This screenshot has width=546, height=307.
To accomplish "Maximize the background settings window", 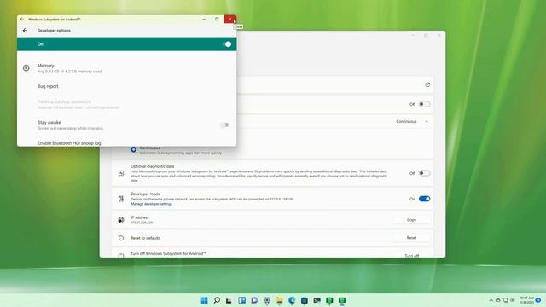I will [426, 35].
